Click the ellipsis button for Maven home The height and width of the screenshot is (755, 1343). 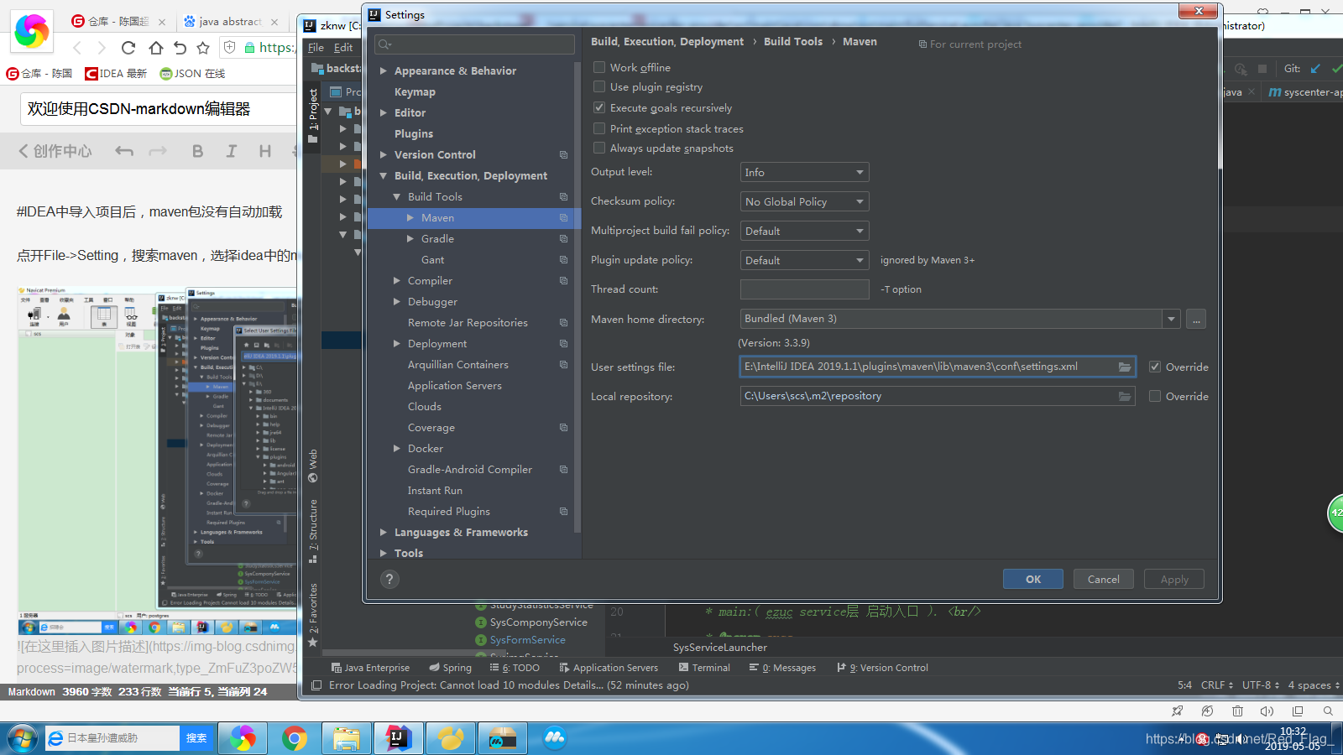(x=1197, y=319)
